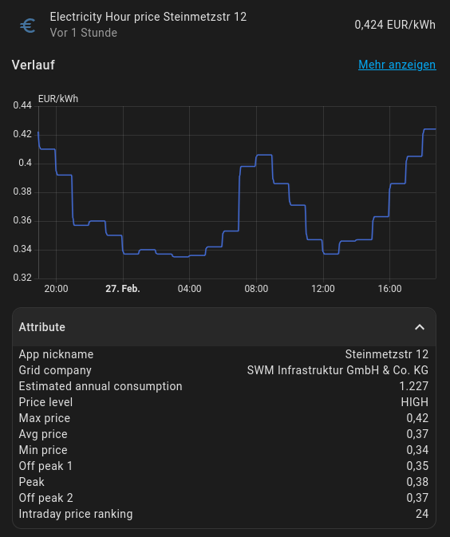Click the 12:00 time axis label

point(323,289)
